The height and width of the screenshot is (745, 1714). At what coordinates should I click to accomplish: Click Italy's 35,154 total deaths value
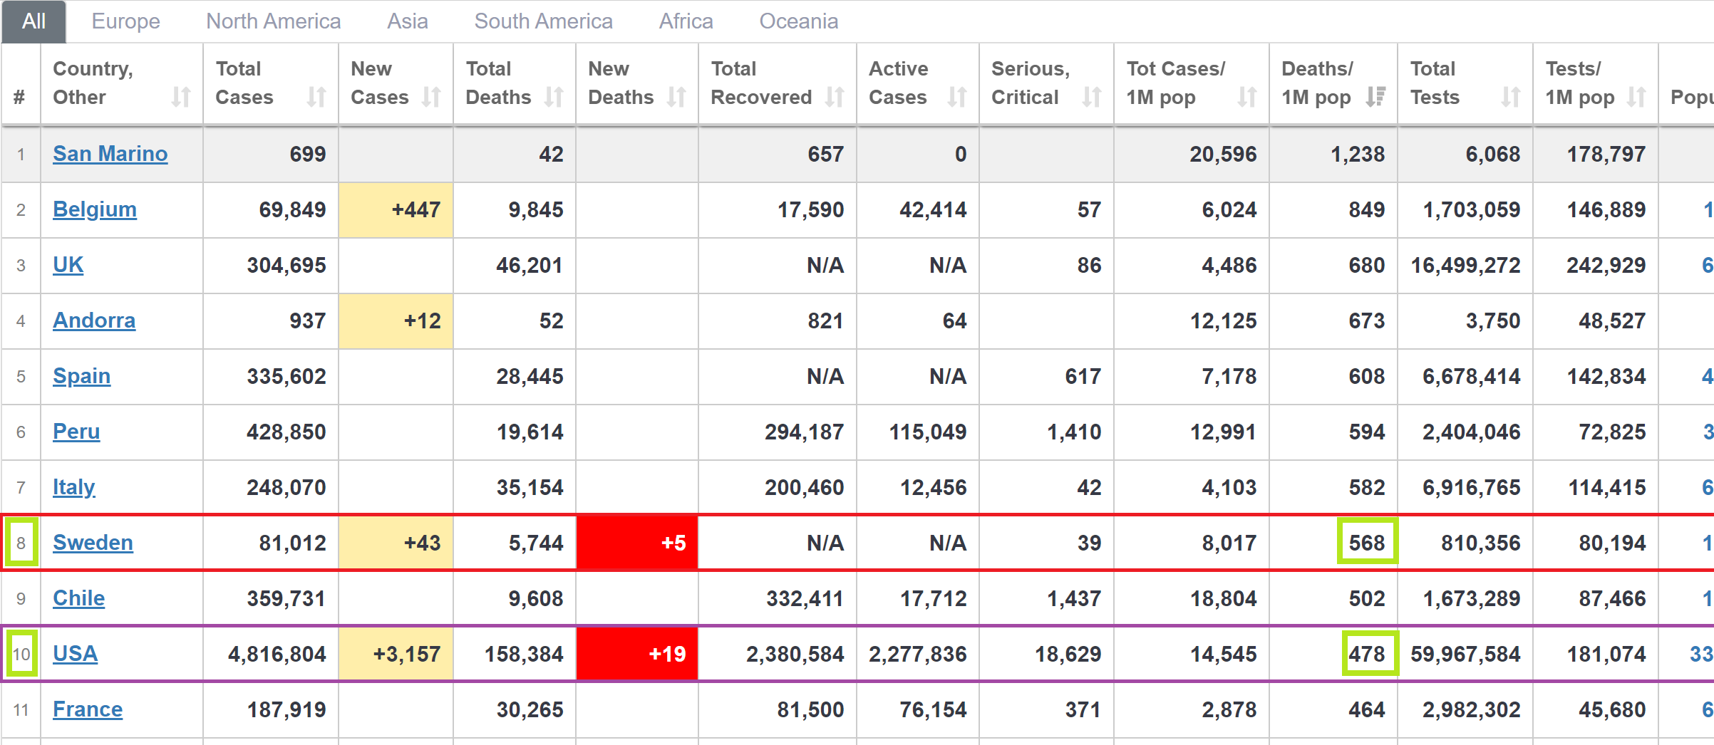[530, 487]
